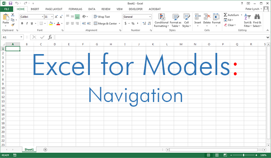The image size is (271, 158).
Task: Open the General number format dropdown
Action: click(x=150, y=17)
